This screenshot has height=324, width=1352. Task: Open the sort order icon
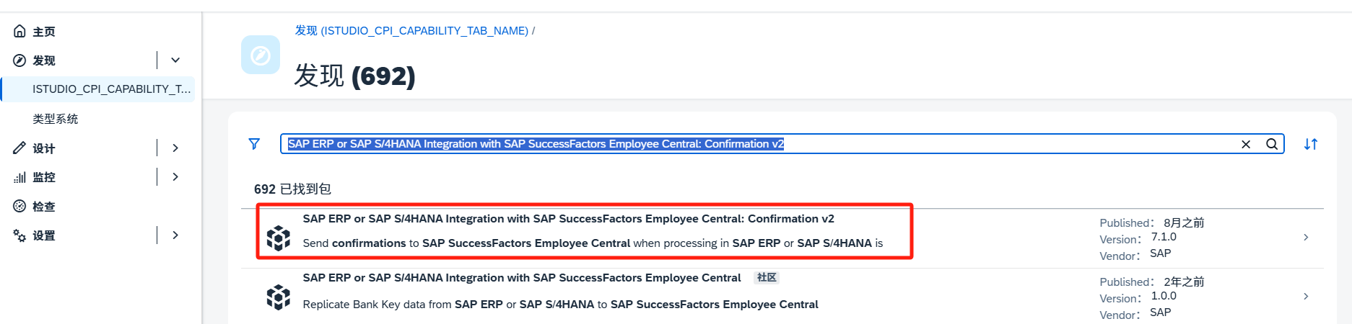[x=1311, y=144]
